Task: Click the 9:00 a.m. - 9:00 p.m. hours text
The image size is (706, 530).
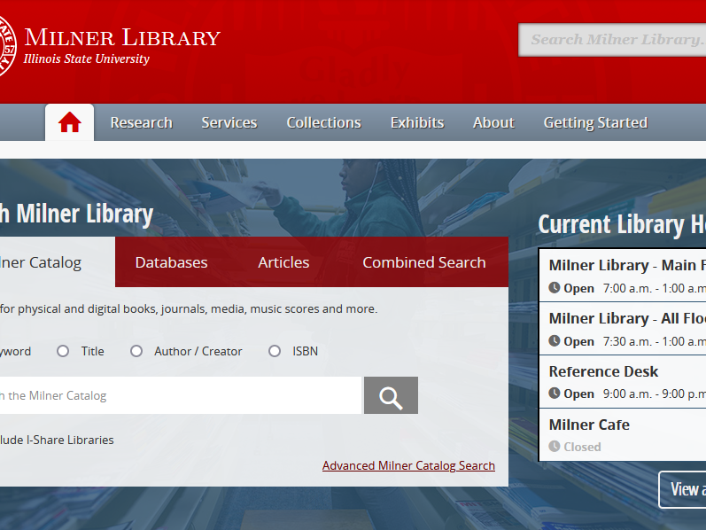Action: (x=655, y=394)
